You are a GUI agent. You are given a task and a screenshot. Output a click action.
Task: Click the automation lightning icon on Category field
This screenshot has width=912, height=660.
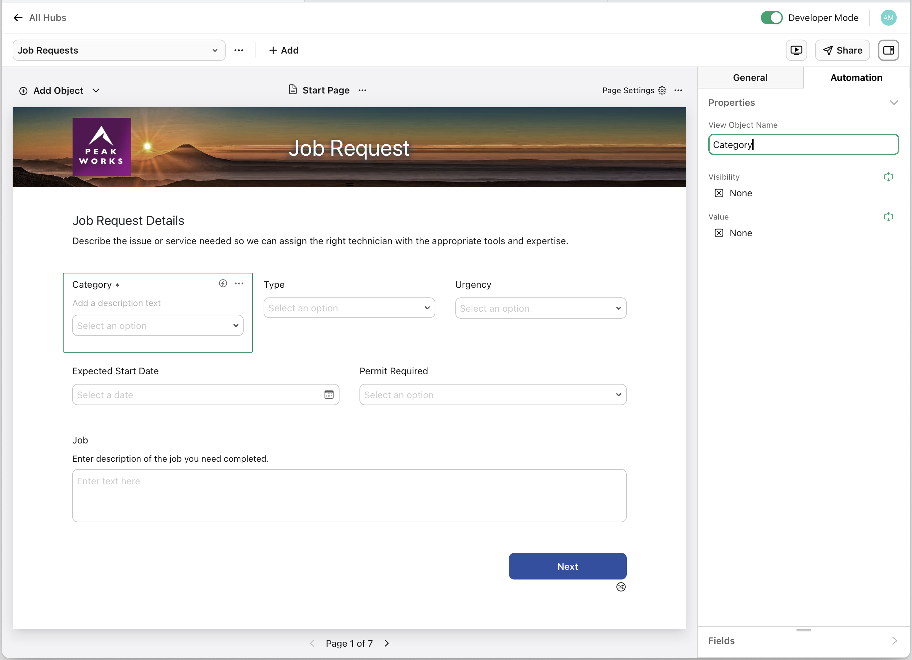223,283
